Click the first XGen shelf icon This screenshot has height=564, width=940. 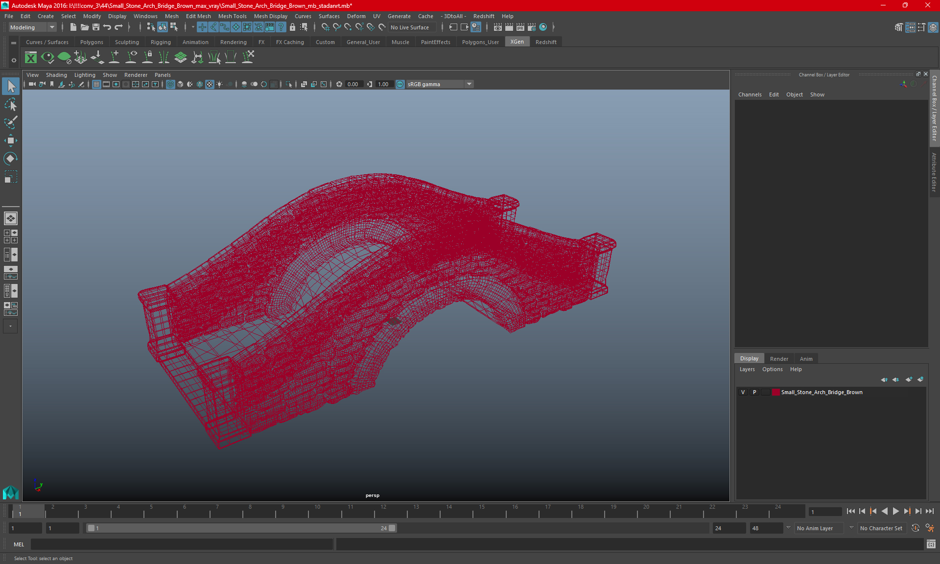31,58
